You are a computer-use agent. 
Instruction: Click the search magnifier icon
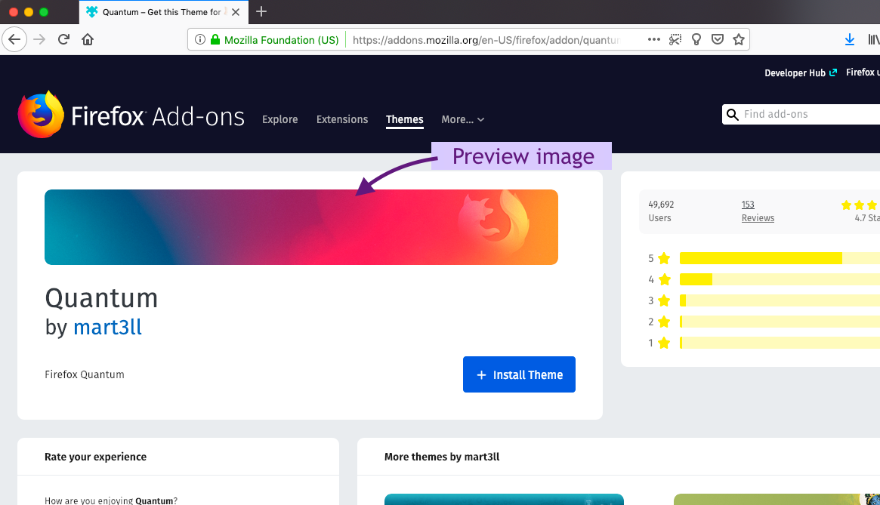pyautogui.click(x=733, y=115)
